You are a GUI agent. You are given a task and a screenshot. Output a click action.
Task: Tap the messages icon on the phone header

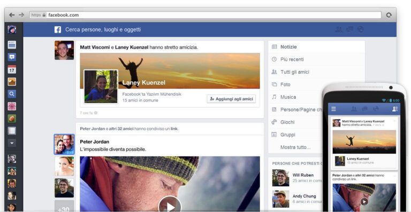pyautogui.click(x=364, y=109)
